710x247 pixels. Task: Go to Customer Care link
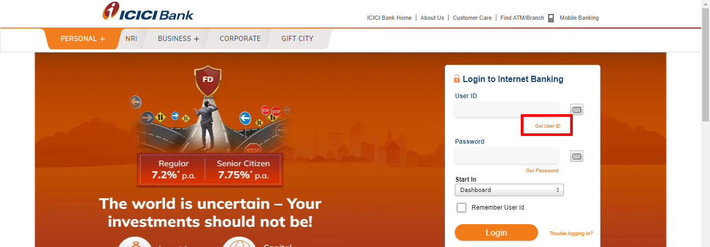(472, 18)
